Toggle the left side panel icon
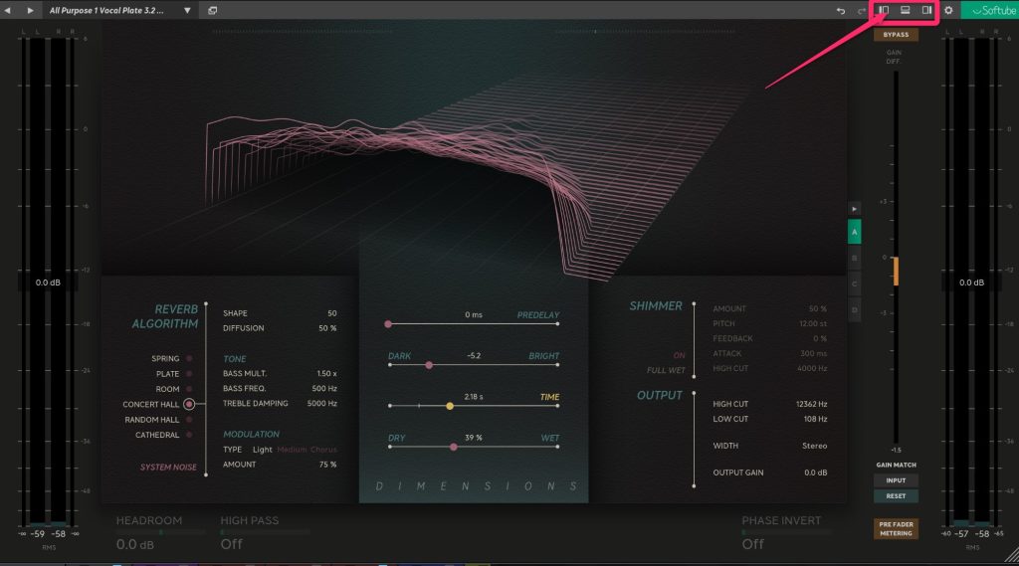 (x=884, y=10)
